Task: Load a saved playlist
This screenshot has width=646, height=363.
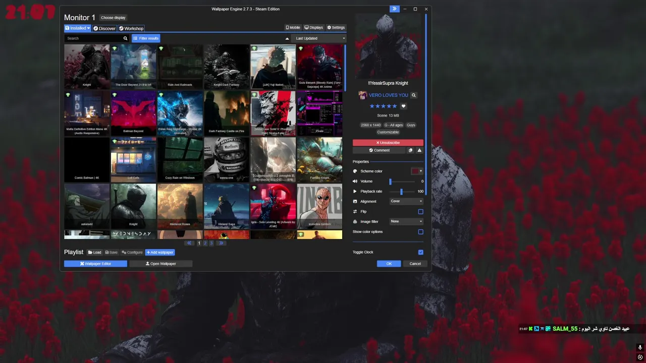Action: (94, 253)
